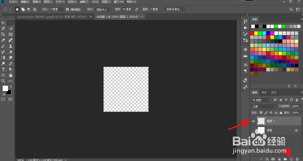Select the Dodge tool
This screenshot has height=161, width=303.
click(x=3, y=63)
